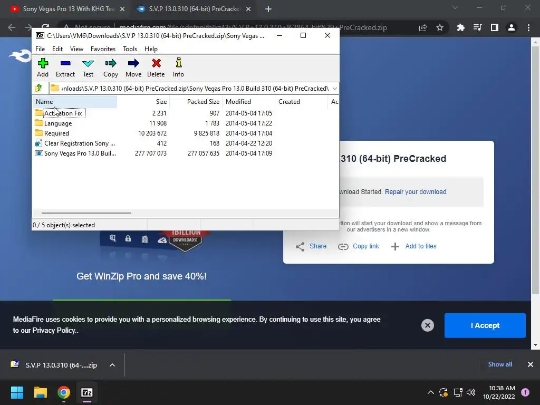Click the Copy toolbar button in 7-Zip
This screenshot has width=540, height=405.
coord(111,68)
